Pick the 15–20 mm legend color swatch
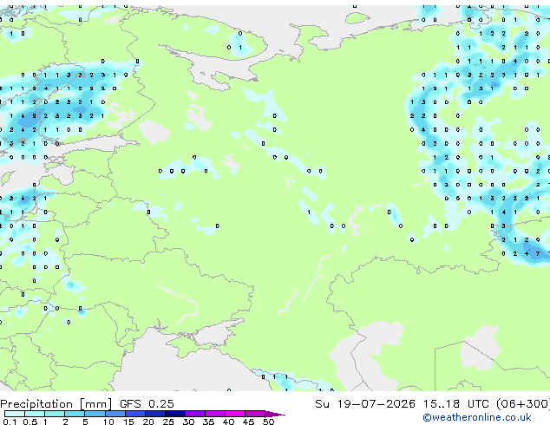The image size is (550, 425). tap(134, 414)
